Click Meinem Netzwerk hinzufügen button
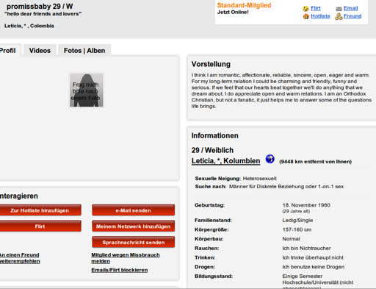The image size is (376, 289). (134, 226)
